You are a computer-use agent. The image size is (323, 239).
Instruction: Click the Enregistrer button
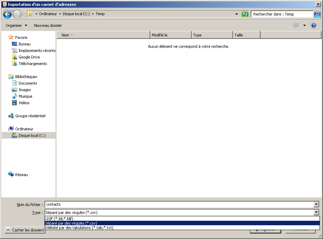266,229
